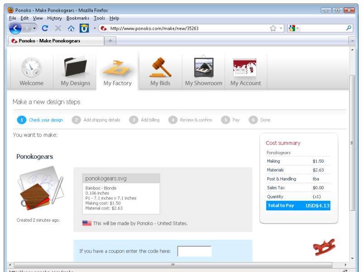Image resolution: width=362 pixels, height=272 pixels.
Task: Open the list all tabs dropdown
Action: point(352,41)
